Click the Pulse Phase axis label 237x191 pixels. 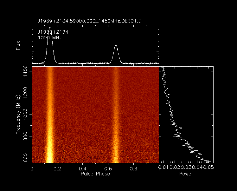(95, 174)
